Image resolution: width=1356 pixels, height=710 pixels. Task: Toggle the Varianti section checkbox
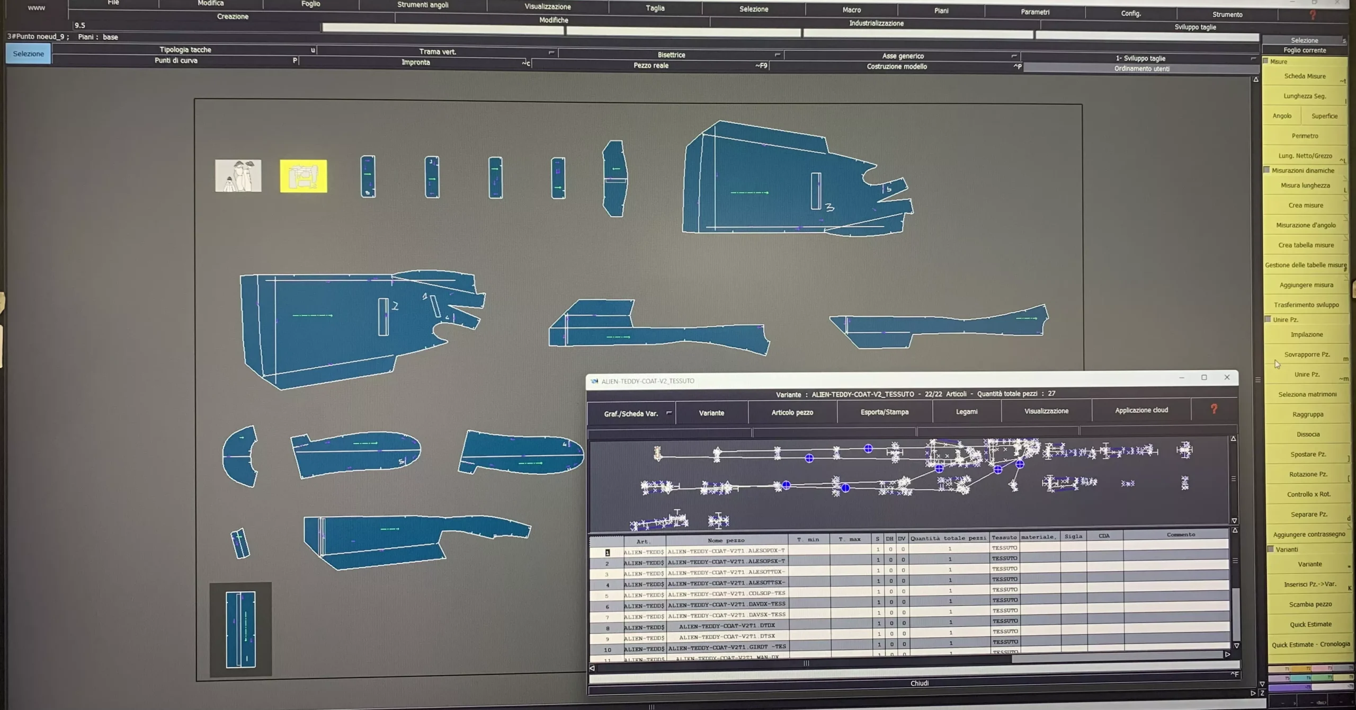[x=1271, y=549]
